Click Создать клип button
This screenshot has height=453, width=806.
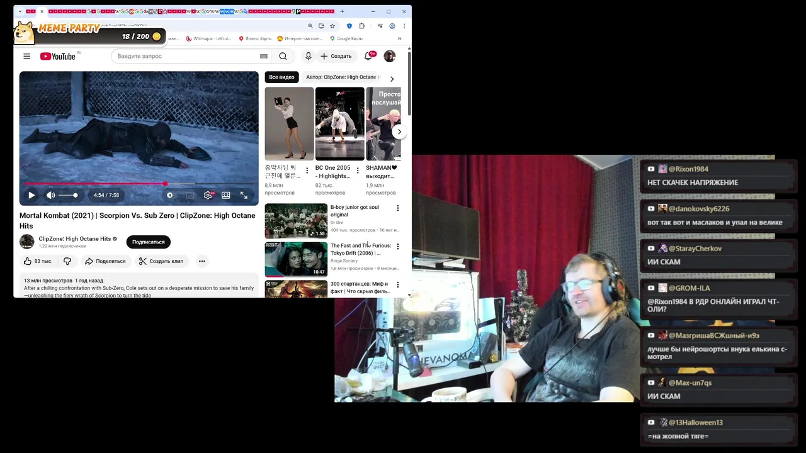point(161,261)
